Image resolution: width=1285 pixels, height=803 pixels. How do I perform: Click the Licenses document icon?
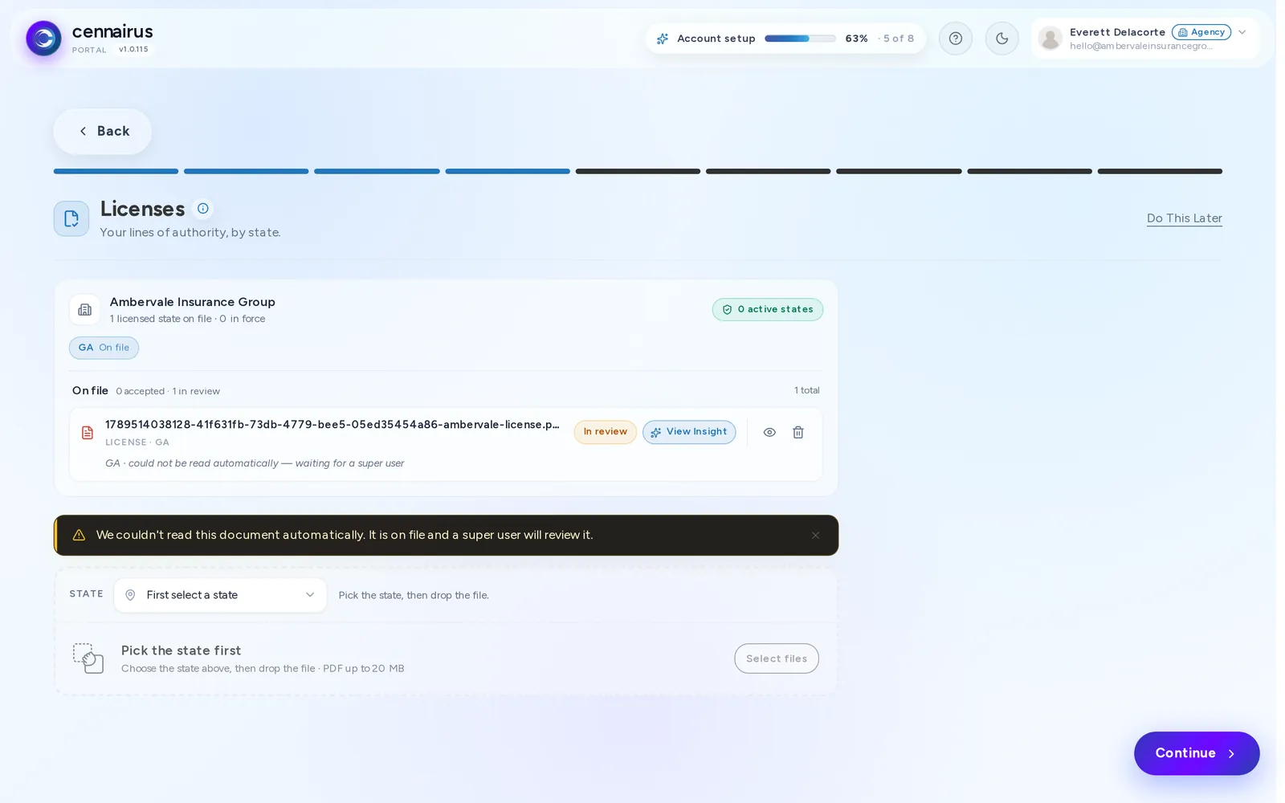[x=71, y=218]
